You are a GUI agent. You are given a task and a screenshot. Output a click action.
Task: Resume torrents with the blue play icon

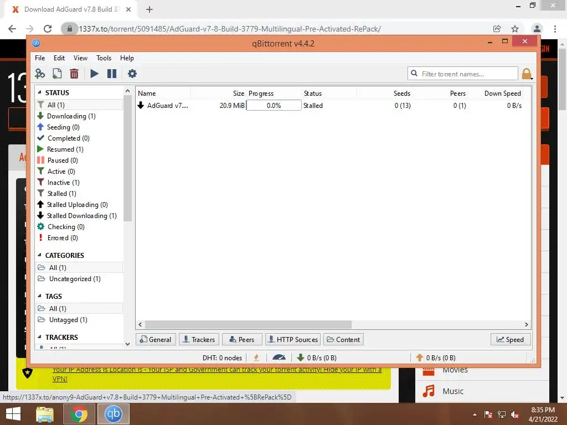[x=94, y=74]
